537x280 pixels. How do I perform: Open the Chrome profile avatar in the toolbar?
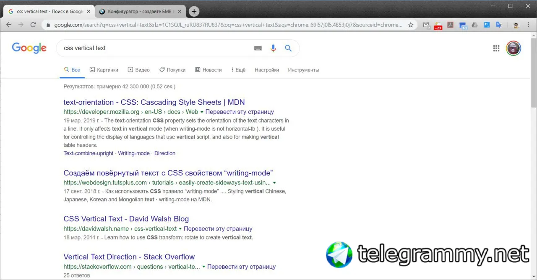click(x=516, y=25)
